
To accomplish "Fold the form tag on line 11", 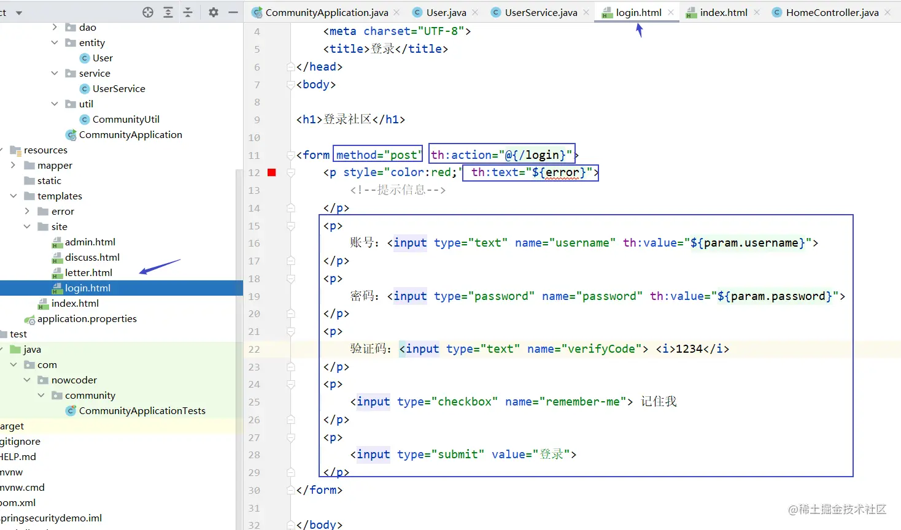I will tap(291, 155).
